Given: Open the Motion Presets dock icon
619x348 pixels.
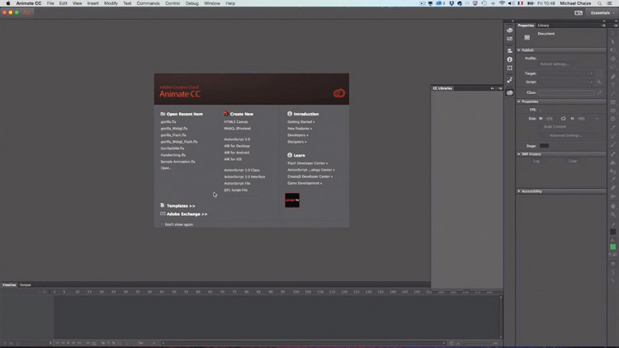Looking at the screenshot, I should (510, 81).
